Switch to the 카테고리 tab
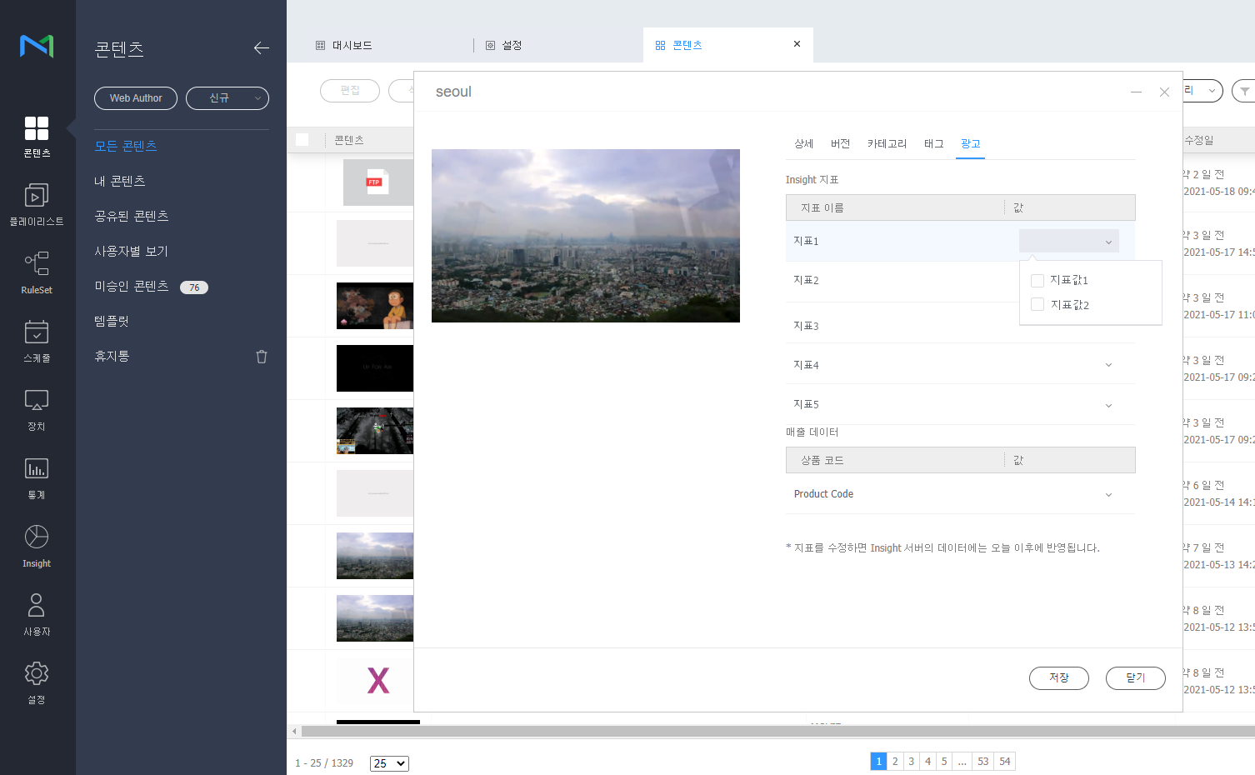 tap(887, 144)
